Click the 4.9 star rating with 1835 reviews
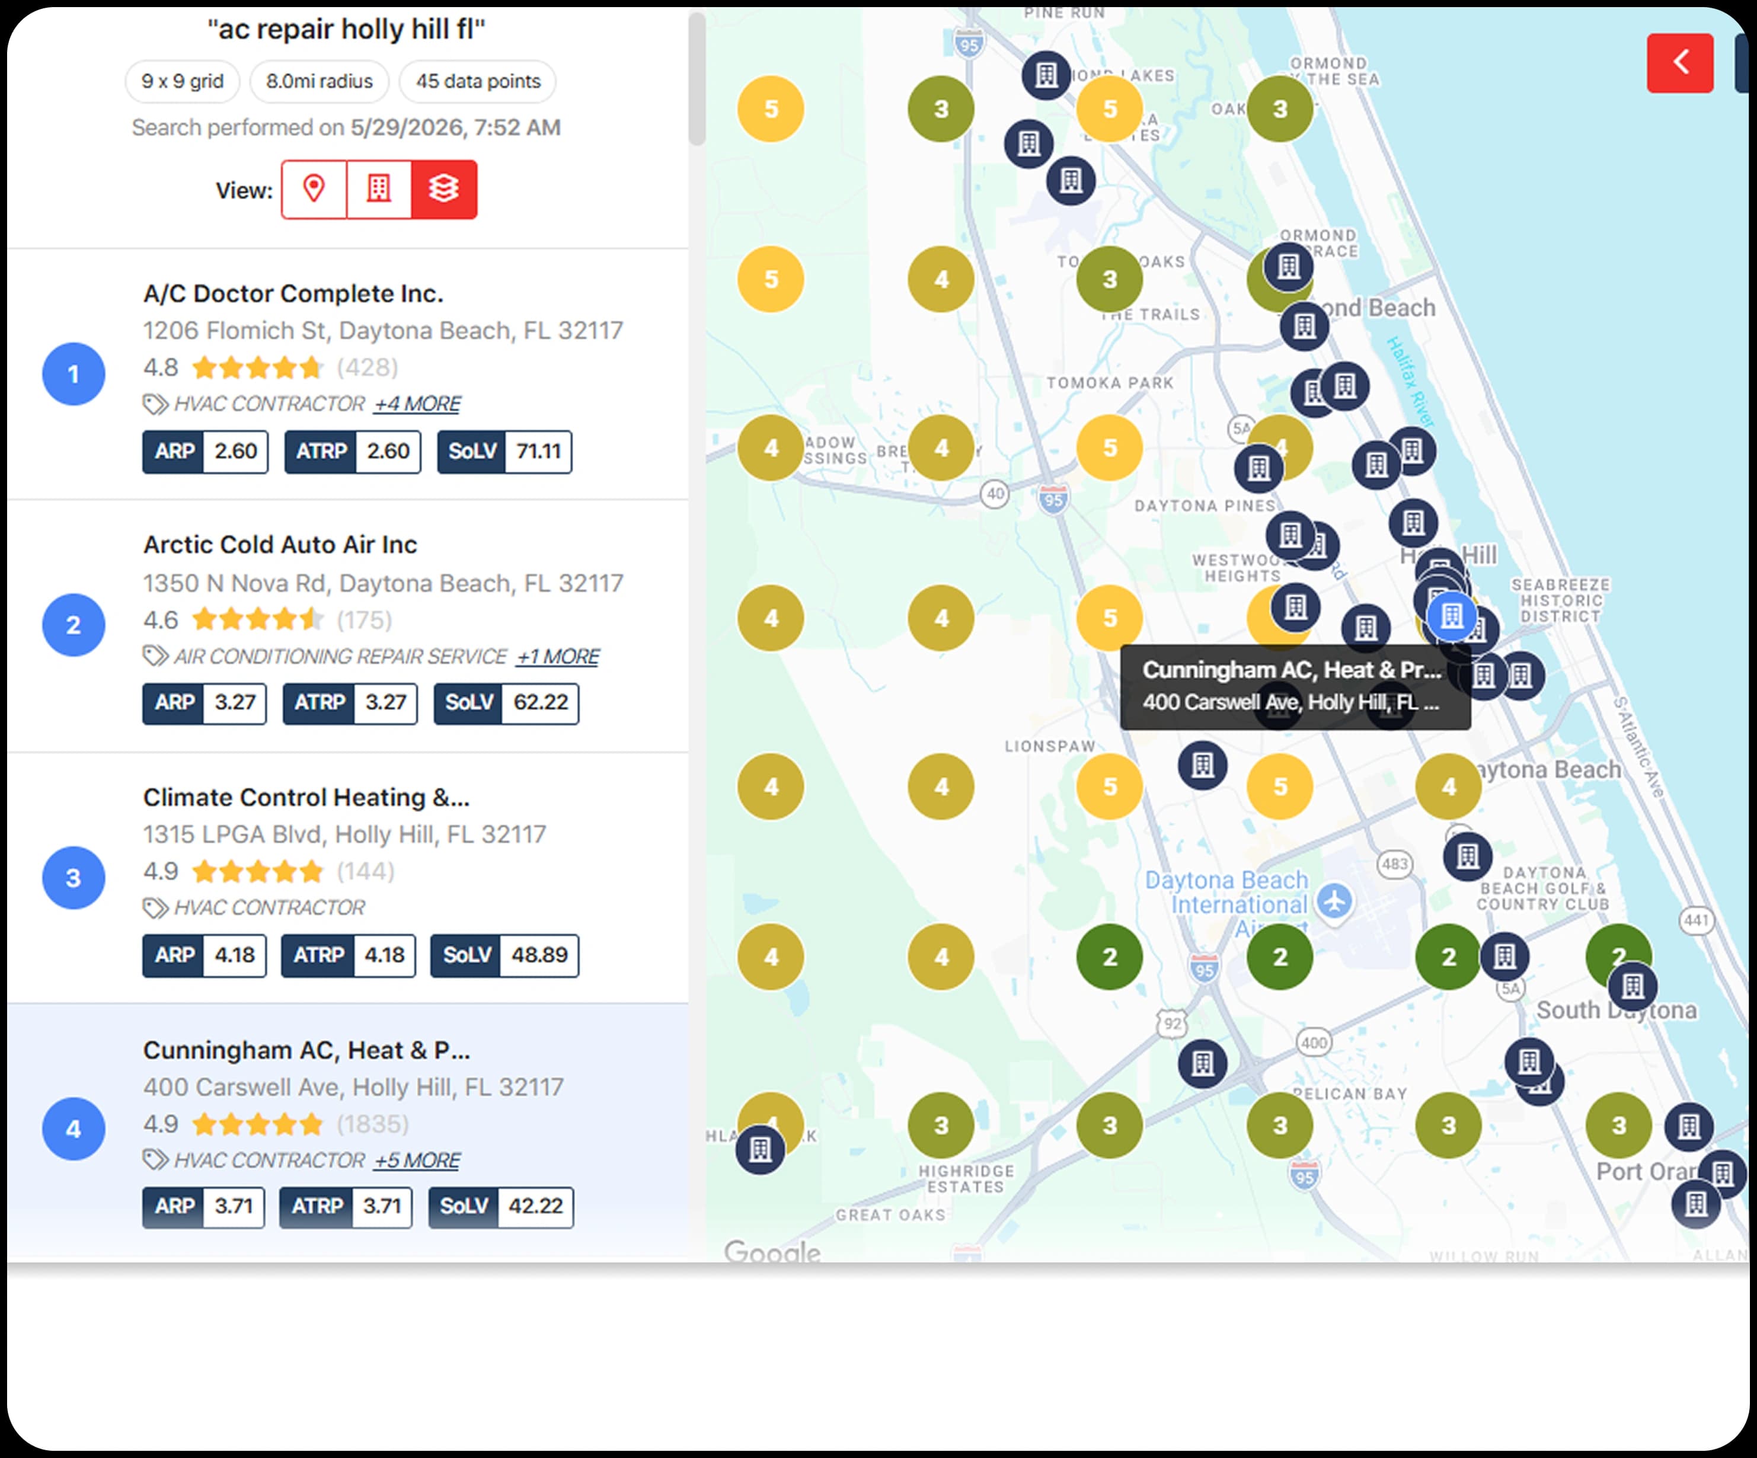The width and height of the screenshot is (1757, 1458). pyautogui.click(x=276, y=1124)
